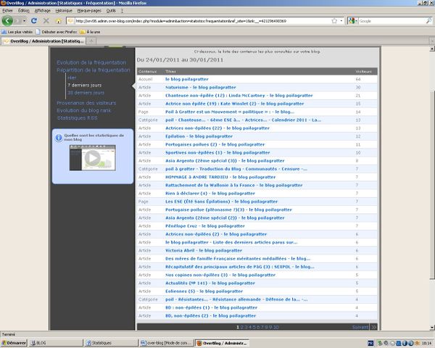Click the Firefox forward arrow button
435x348 pixels.
17,21
